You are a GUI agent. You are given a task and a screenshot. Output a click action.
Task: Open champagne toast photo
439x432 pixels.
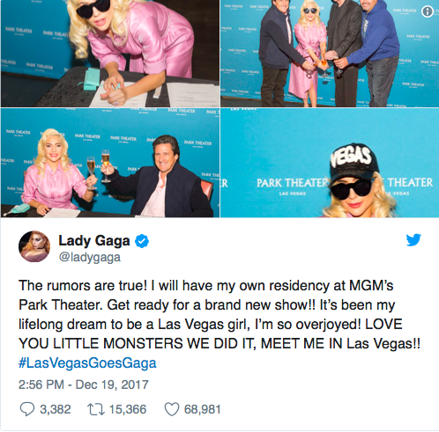pos(110,163)
